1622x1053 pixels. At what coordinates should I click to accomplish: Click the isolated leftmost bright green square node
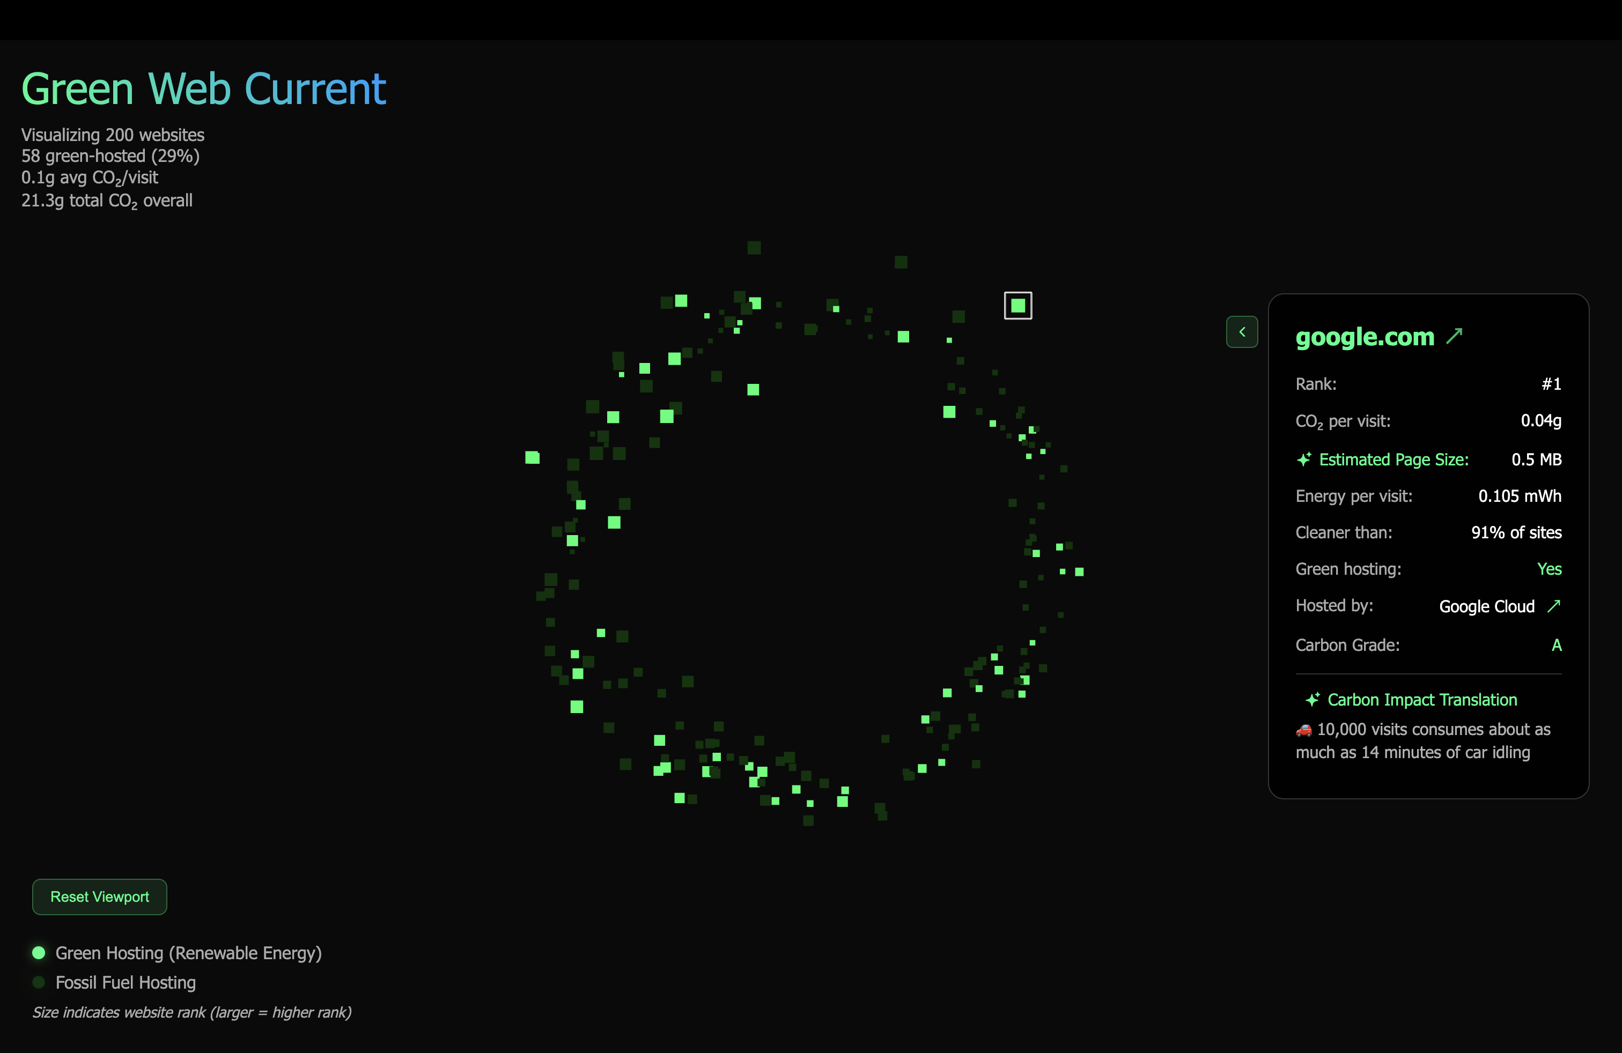tap(532, 458)
